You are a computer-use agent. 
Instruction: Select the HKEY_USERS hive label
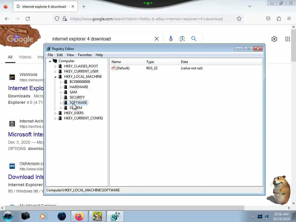[x=74, y=113]
